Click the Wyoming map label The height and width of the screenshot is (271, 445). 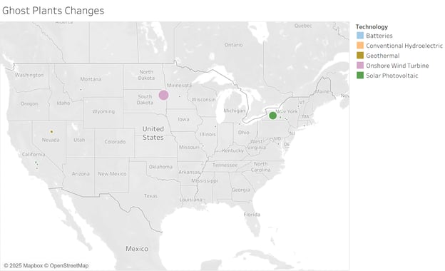103,111
